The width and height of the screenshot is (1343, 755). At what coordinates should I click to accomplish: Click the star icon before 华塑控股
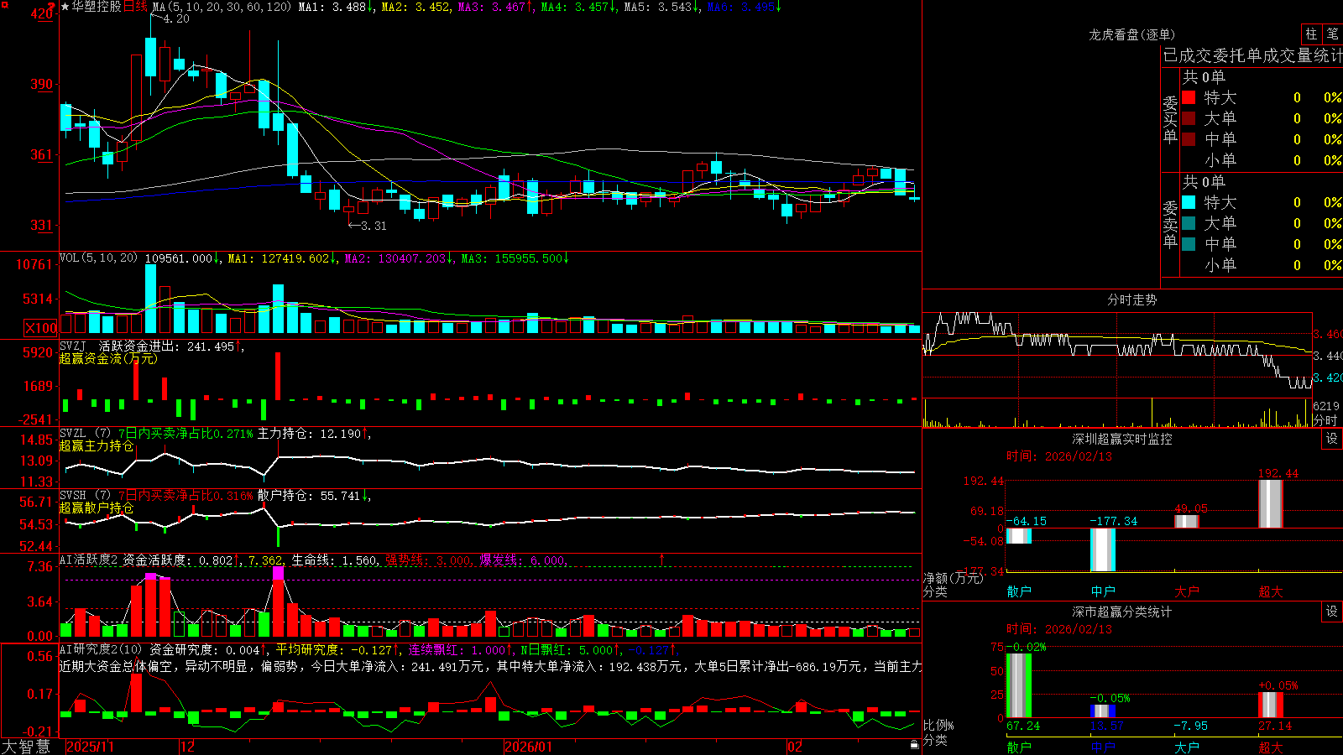65,7
